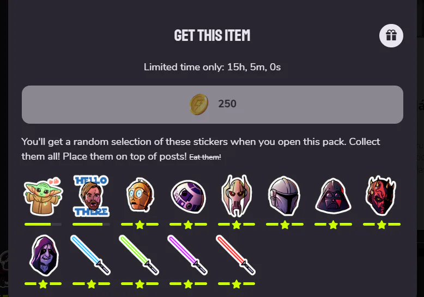Select the Hello There Obi-Wan sticker

pos(91,196)
